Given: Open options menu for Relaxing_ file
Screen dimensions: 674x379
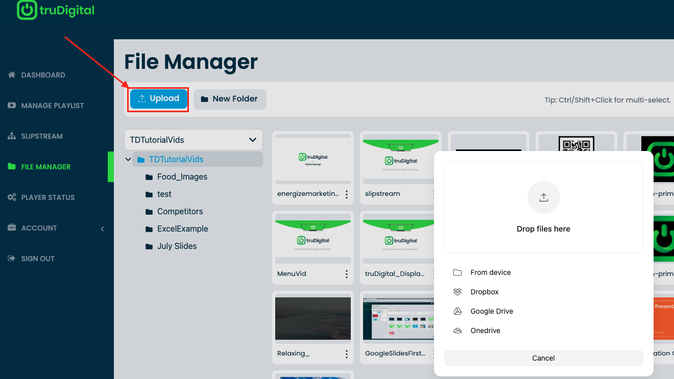Looking at the screenshot, I should coord(347,354).
